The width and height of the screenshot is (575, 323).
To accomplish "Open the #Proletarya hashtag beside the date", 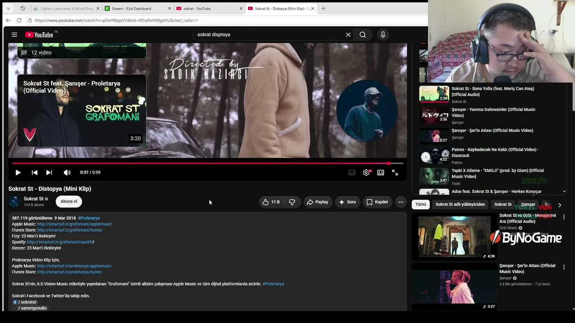I will (89, 218).
